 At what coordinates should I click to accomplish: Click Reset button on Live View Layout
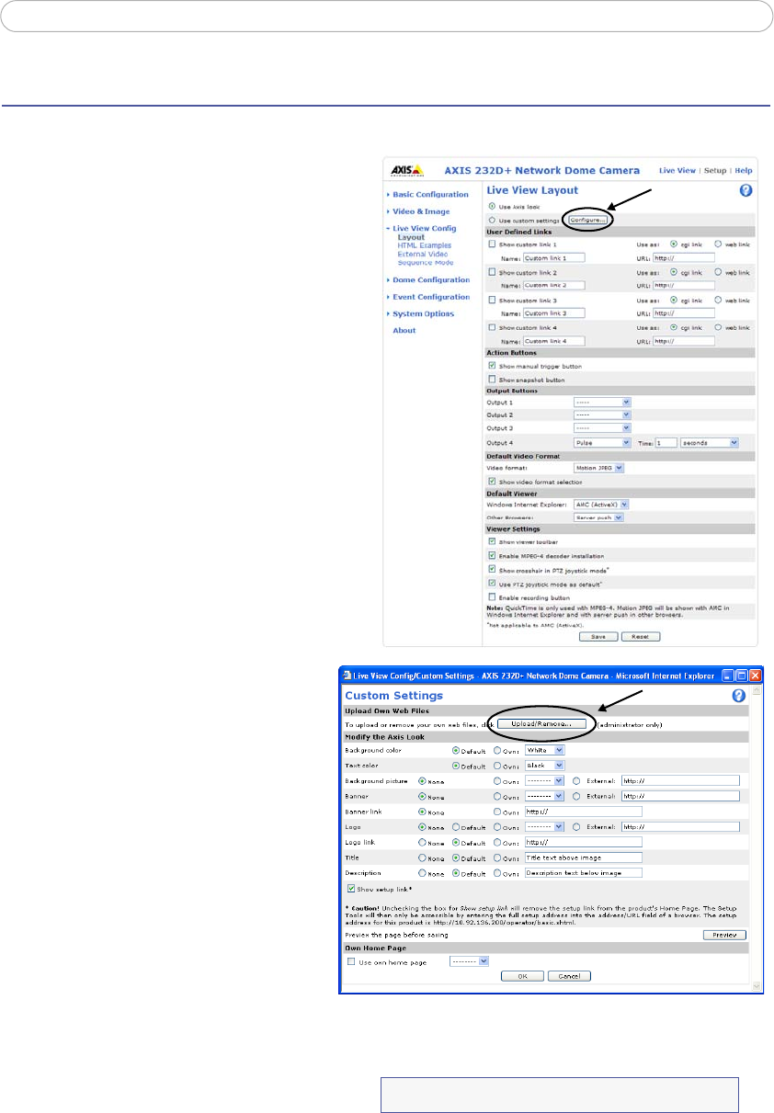tap(641, 636)
